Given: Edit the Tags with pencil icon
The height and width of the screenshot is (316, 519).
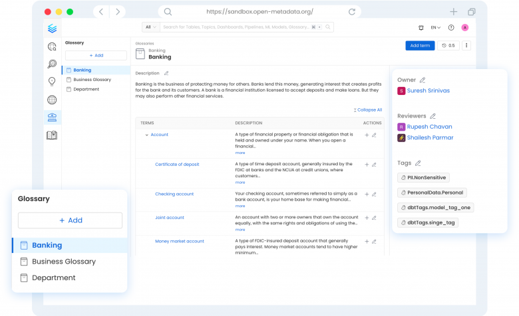Looking at the screenshot, I should tap(418, 163).
